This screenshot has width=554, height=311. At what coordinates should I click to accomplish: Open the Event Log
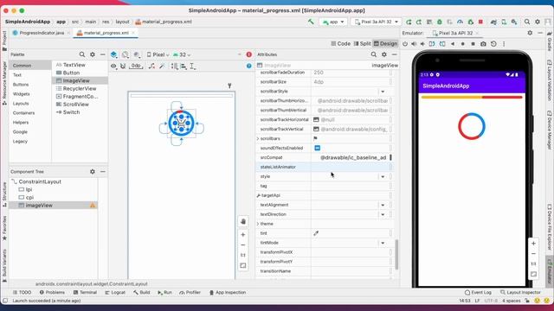pos(478,293)
